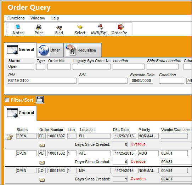
Task: Click the Ship From Location field
Action: click(x=163, y=66)
